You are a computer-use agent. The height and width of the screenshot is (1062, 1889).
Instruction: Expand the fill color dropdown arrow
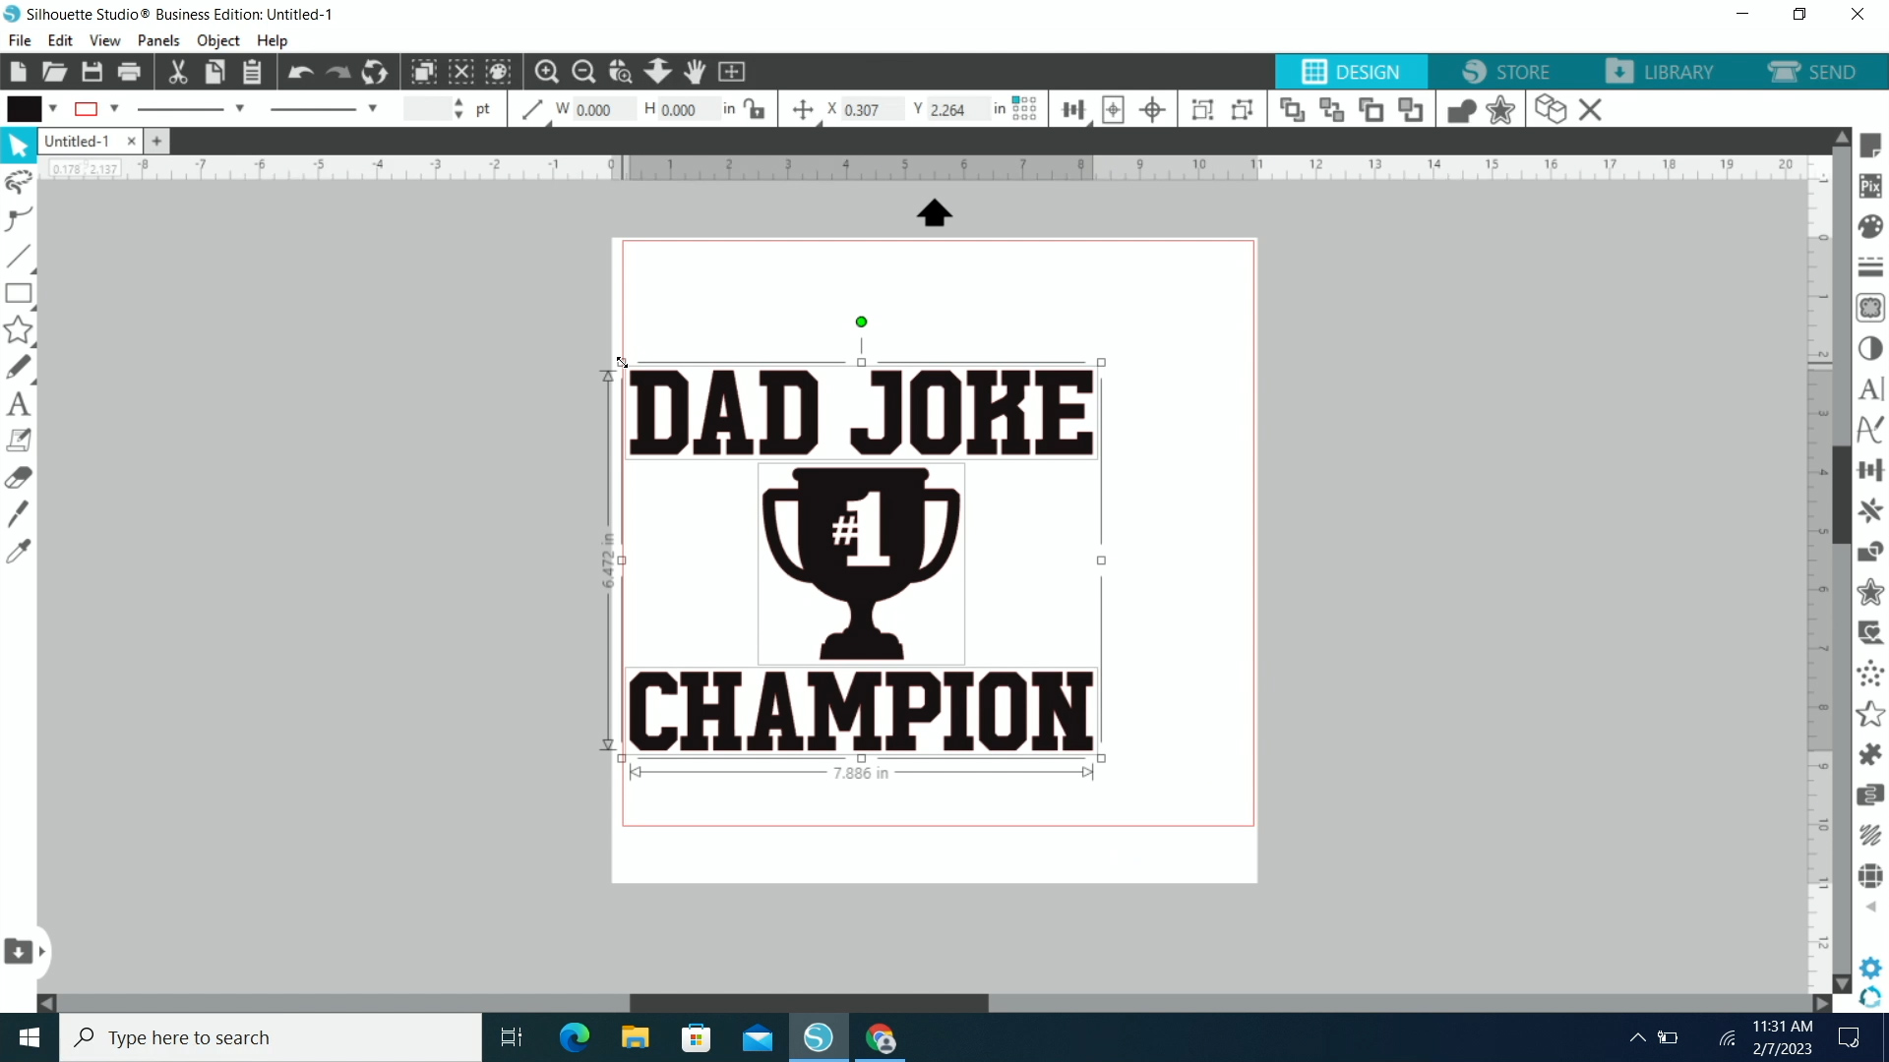click(53, 109)
